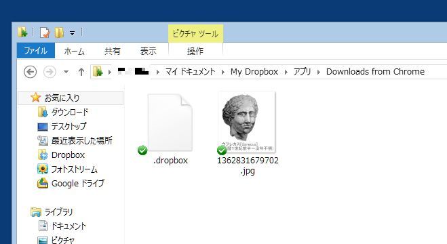
Task: Open the ドキュメント library
Action: [69, 226]
